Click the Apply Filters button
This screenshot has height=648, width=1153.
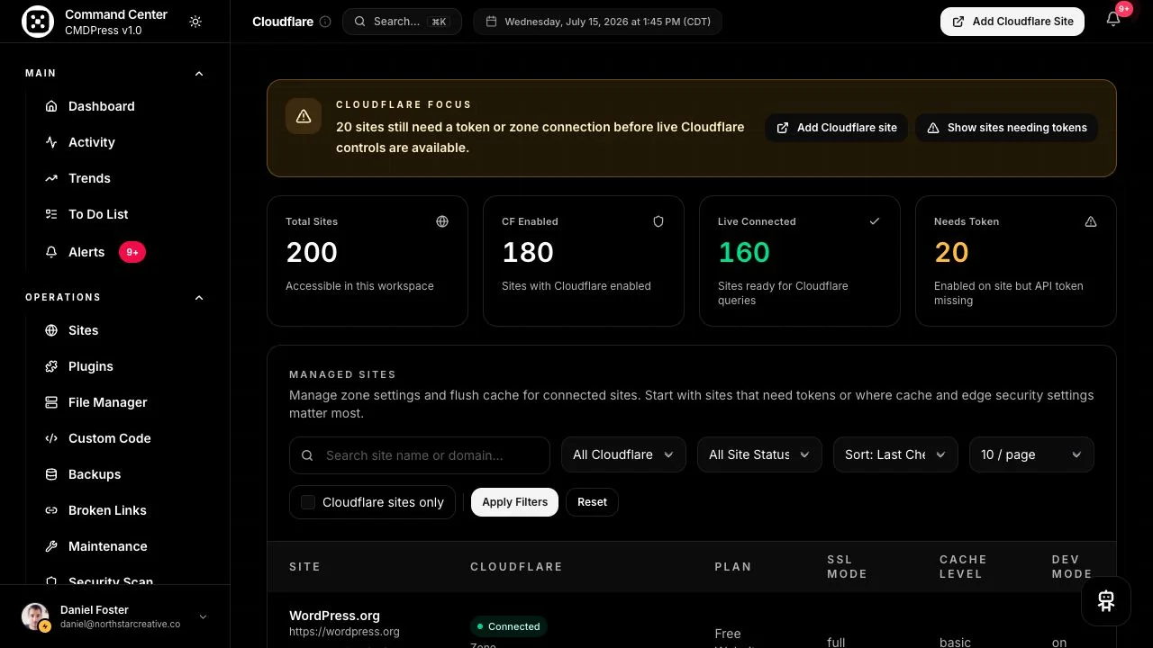(x=514, y=502)
